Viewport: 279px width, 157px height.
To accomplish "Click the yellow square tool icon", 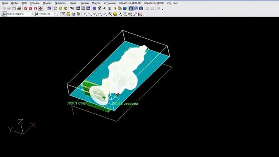I will [68, 14].
